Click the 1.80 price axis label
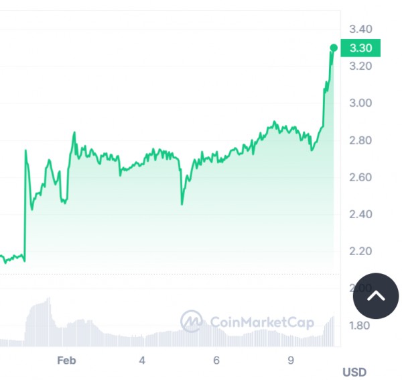This screenshot has width=402, height=380. tap(360, 326)
